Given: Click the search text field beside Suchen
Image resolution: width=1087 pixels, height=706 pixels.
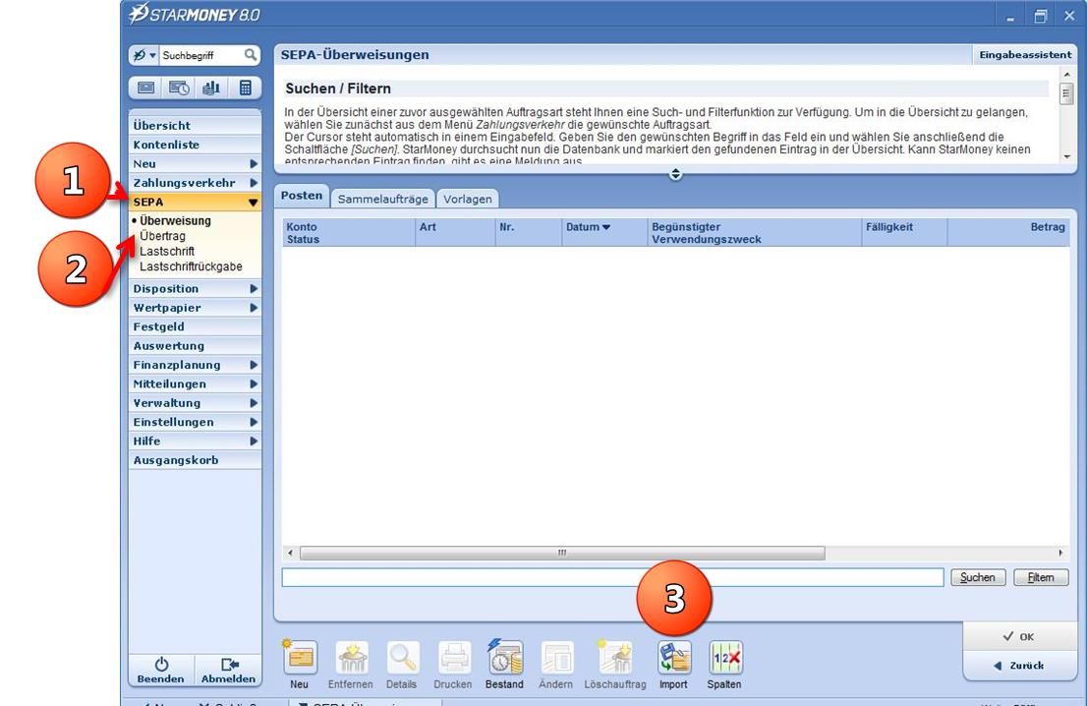Looking at the screenshot, I should coord(611,577).
